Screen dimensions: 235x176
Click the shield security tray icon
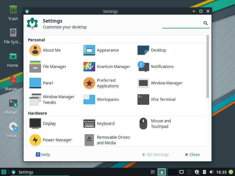tap(197, 172)
